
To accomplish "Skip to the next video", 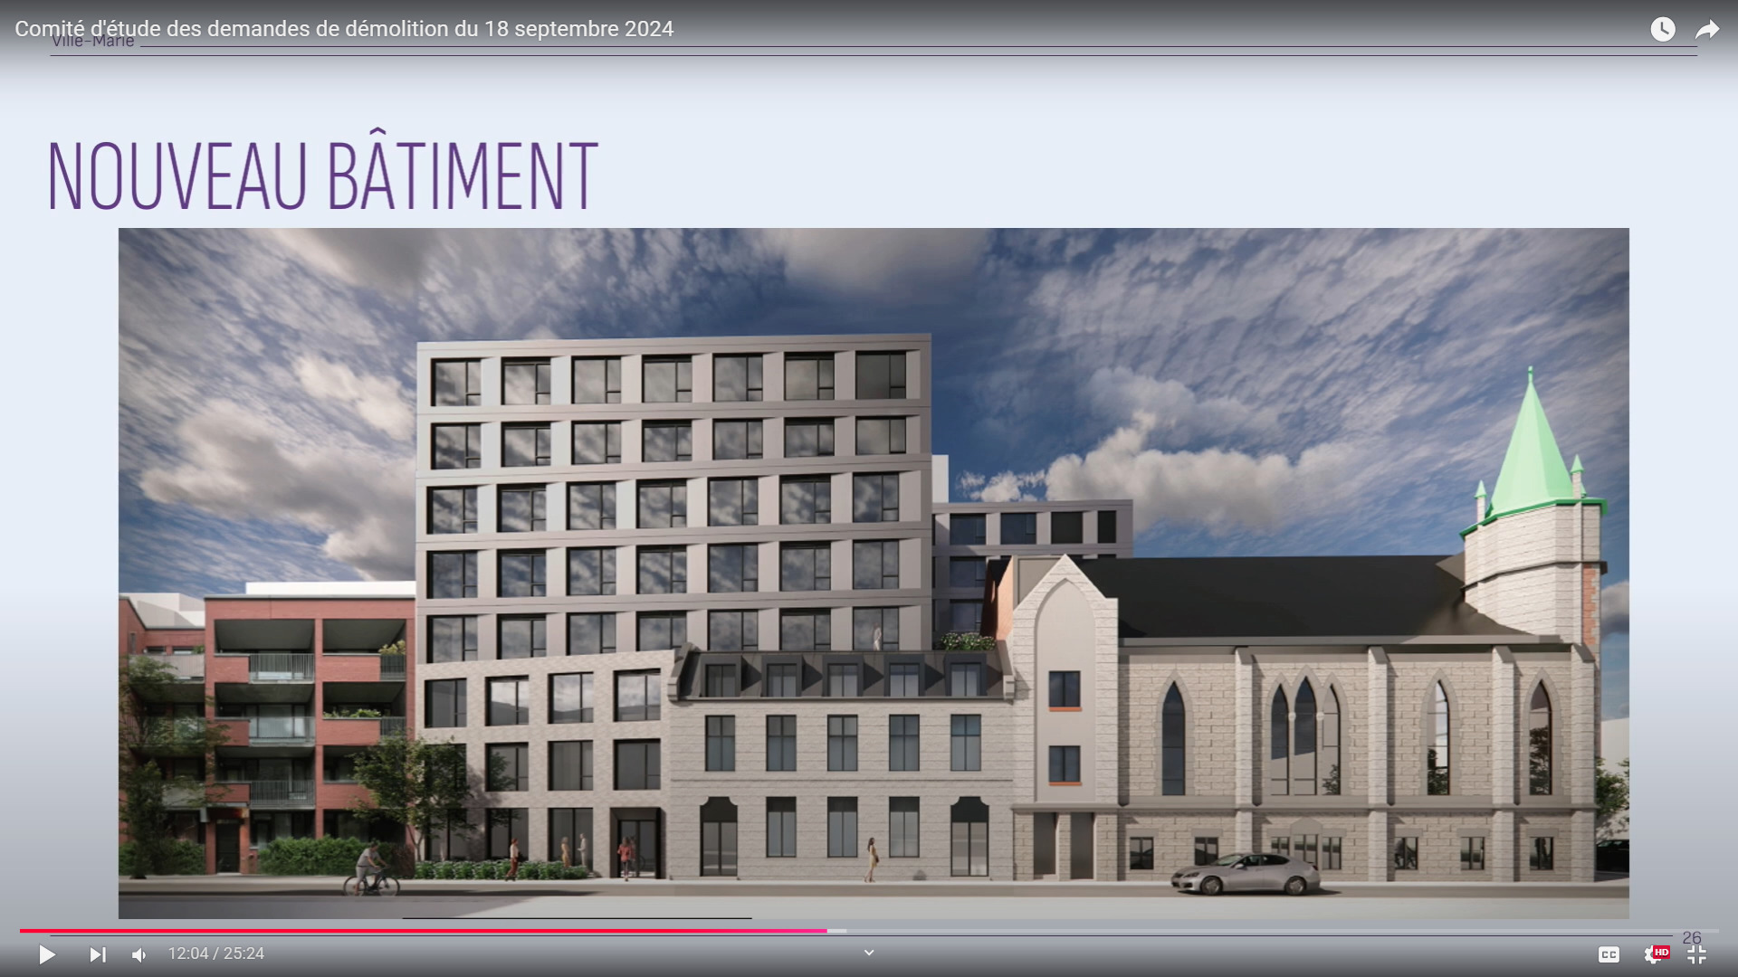I will tap(98, 954).
